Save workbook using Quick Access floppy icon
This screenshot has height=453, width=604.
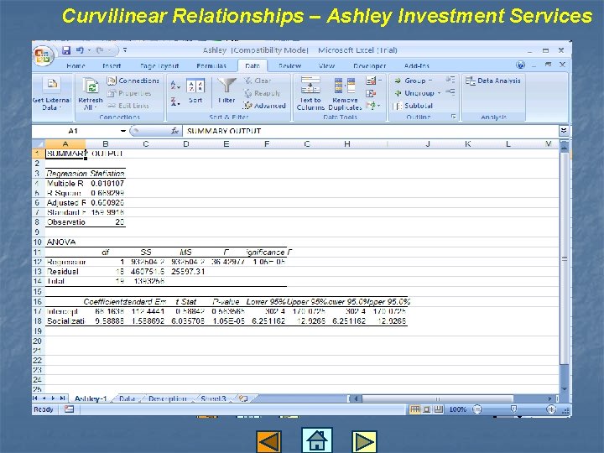(x=66, y=50)
